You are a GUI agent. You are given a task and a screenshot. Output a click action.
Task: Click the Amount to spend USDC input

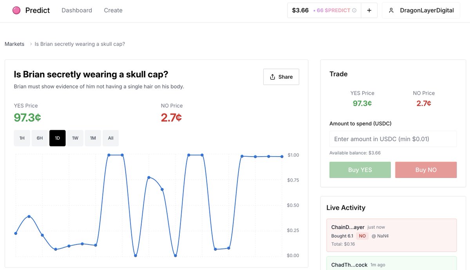[x=393, y=139]
